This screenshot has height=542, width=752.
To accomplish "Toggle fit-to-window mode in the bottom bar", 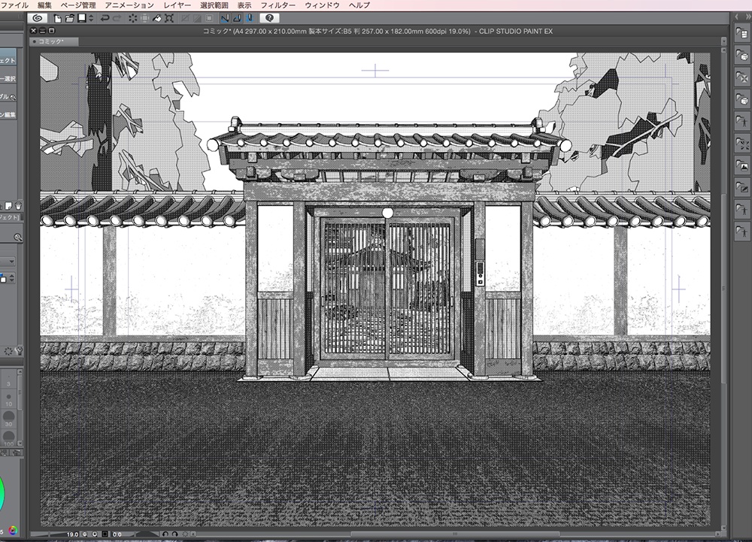I will click(105, 534).
